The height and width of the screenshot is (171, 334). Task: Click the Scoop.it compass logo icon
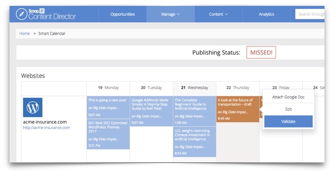22,14
